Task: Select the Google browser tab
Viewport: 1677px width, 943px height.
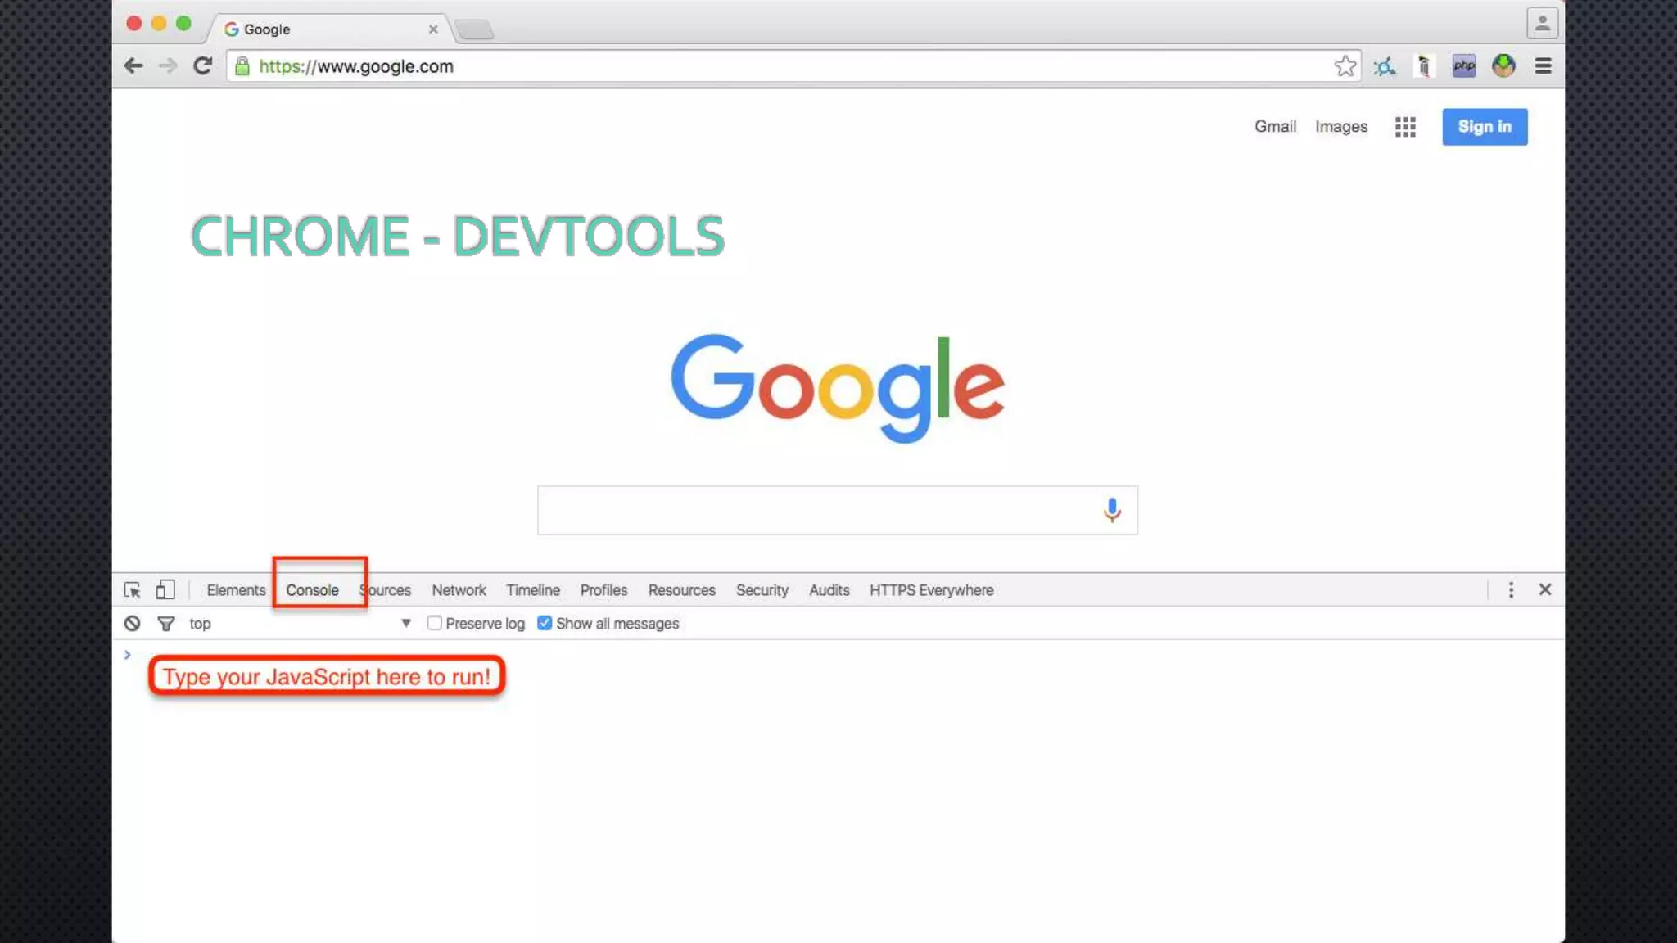Action: 331,29
